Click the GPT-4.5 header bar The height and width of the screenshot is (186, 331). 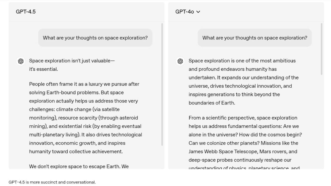tap(86, 12)
